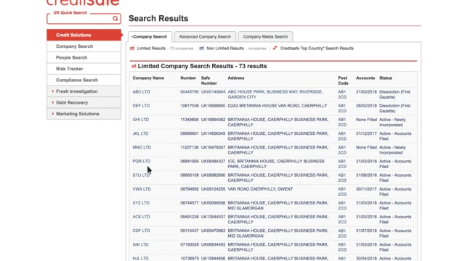Expand the Debt Recovery section
Viewport: 465px width, 261px height.
(x=84, y=103)
